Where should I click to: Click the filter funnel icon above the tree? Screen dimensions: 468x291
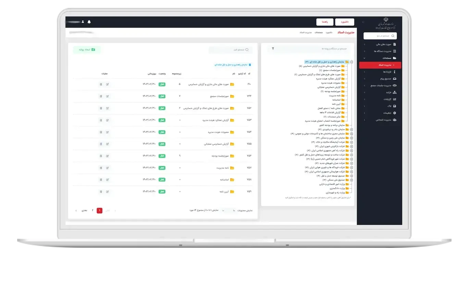click(273, 49)
